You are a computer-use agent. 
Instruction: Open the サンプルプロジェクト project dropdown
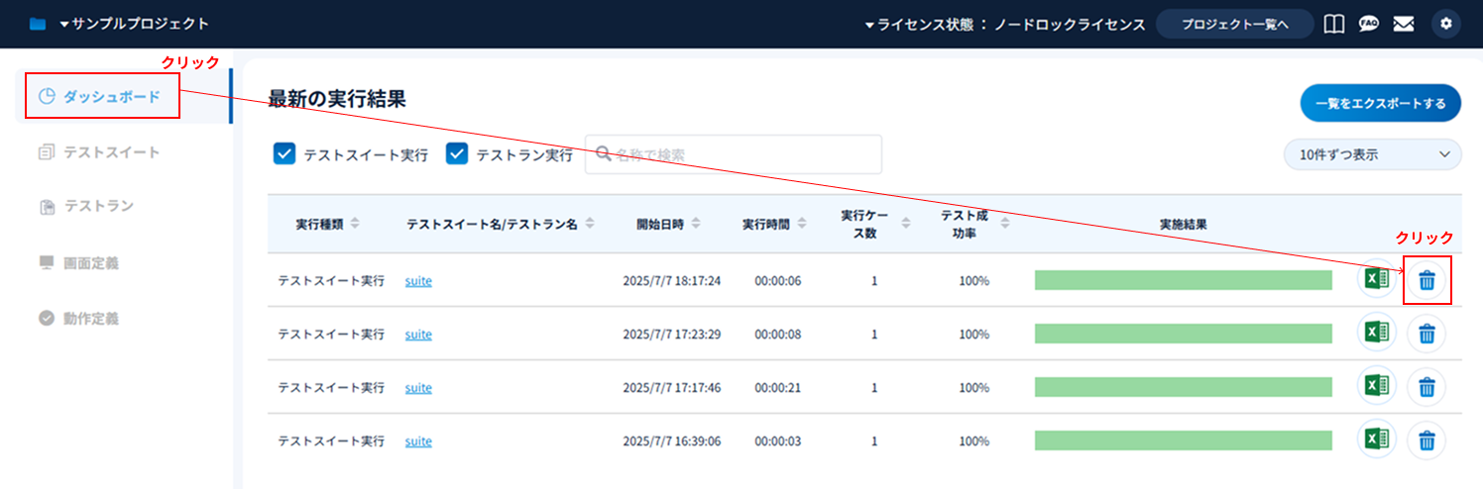pos(133,24)
